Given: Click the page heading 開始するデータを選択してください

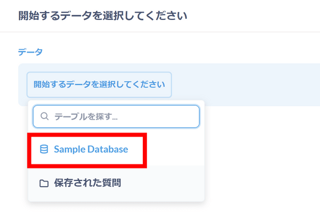Looking at the screenshot, I should tap(103, 15).
